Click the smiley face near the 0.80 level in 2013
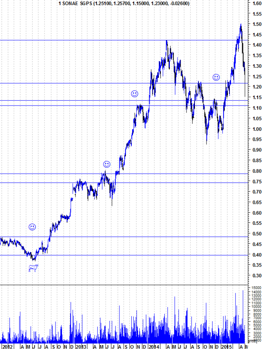262x349 pixels. (107, 164)
